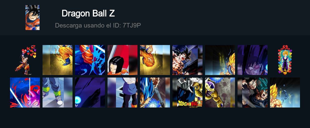The image size is (310, 128).
Task: Select last-row Super Saiyan blue lightning sticker
Action: click(285, 92)
